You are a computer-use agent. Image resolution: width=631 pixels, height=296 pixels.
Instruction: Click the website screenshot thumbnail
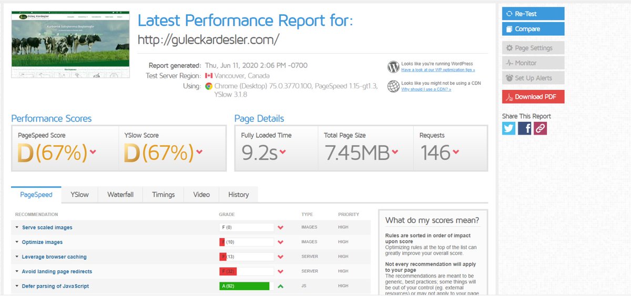[x=70, y=45]
